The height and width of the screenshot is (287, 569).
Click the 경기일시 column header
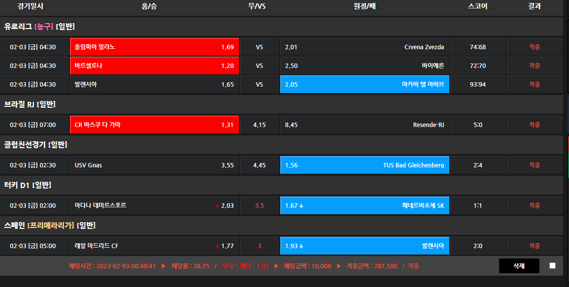(x=30, y=6)
